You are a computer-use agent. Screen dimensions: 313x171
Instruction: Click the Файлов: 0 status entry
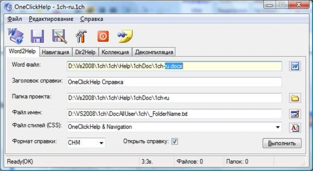(x=189, y=161)
